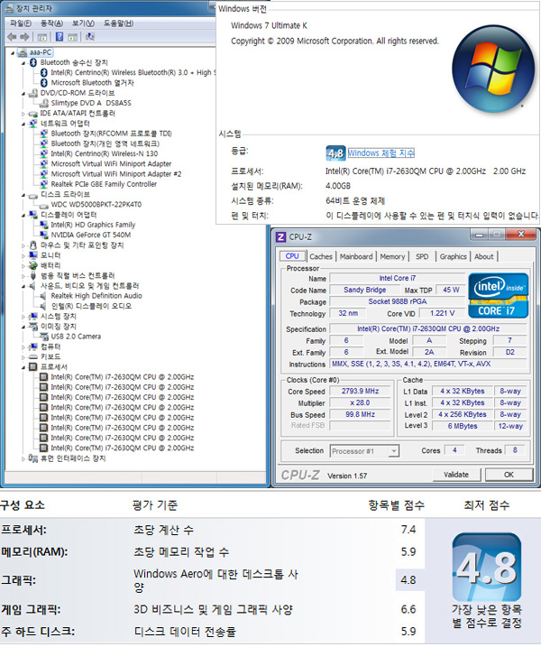The width and height of the screenshot is (541, 647).
Task: Click the WDC WD5000BPKT disk drive icon
Action: pyautogui.click(x=43, y=205)
